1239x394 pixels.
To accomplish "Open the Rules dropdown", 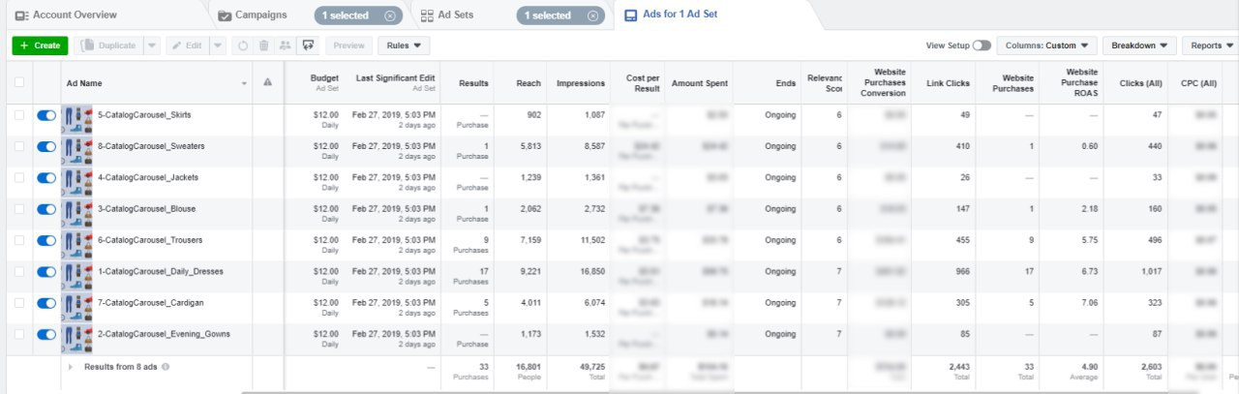I will click(404, 45).
